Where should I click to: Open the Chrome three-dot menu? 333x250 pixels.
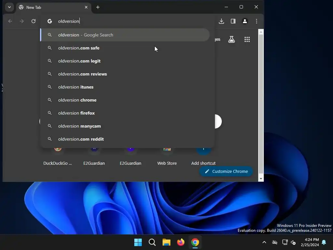click(256, 21)
